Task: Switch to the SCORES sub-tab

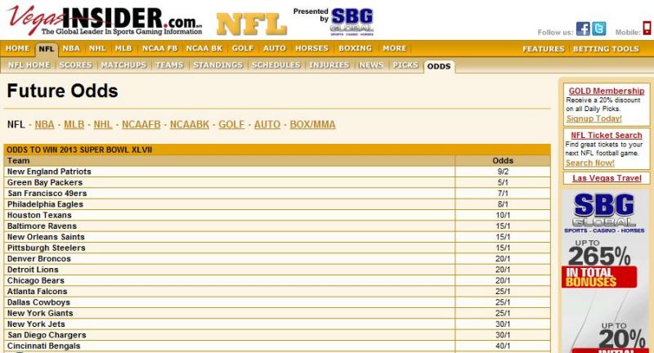Action: coord(75,65)
